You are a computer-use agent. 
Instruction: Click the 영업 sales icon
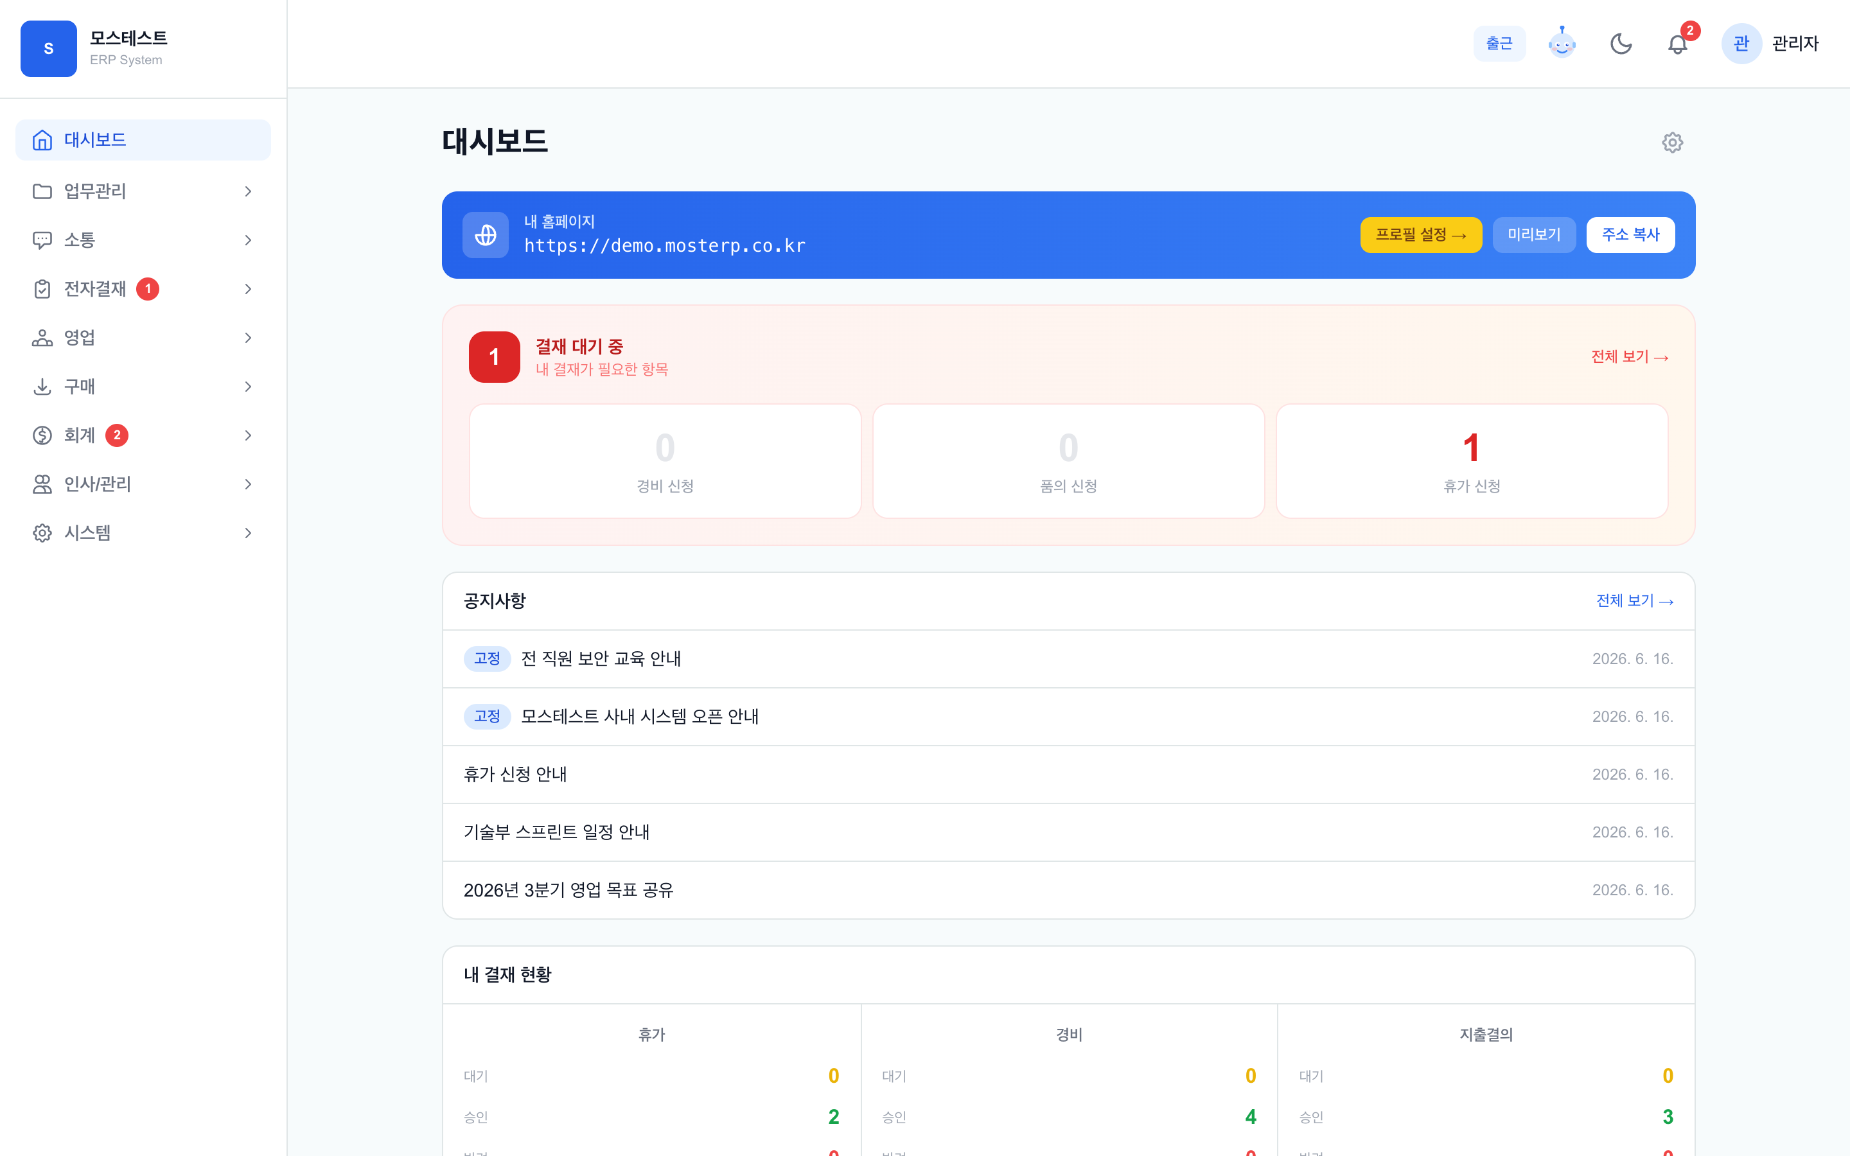(x=42, y=338)
